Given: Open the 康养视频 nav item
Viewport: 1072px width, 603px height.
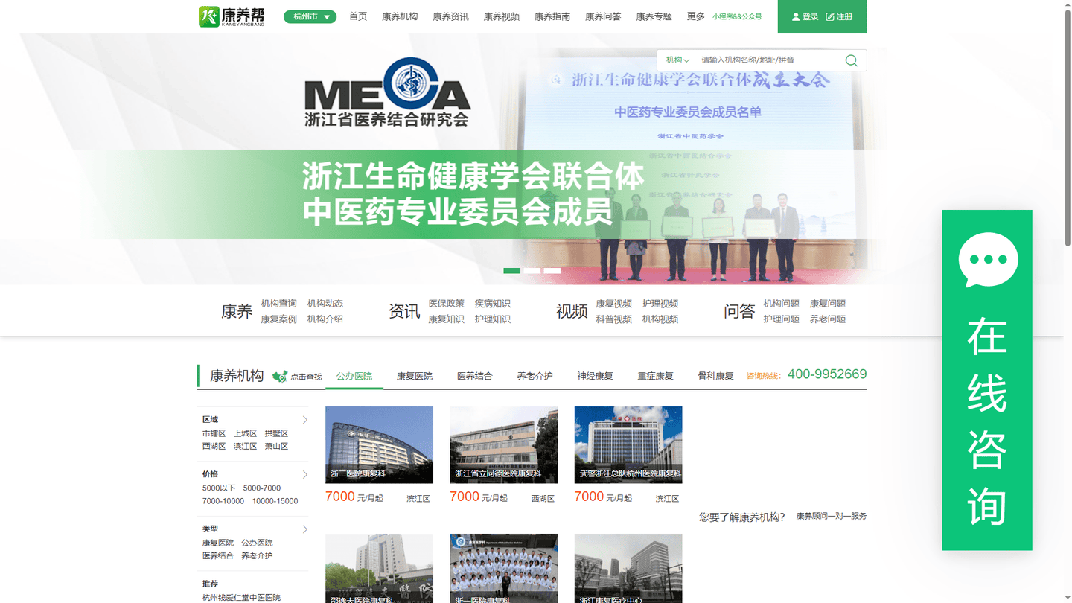Looking at the screenshot, I should point(502,16).
